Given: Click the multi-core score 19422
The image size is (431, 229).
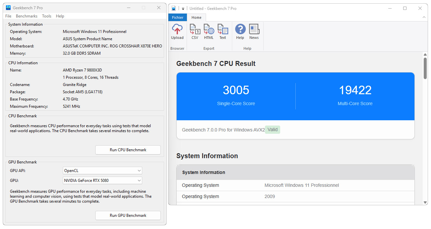Looking at the screenshot, I should [355, 90].
